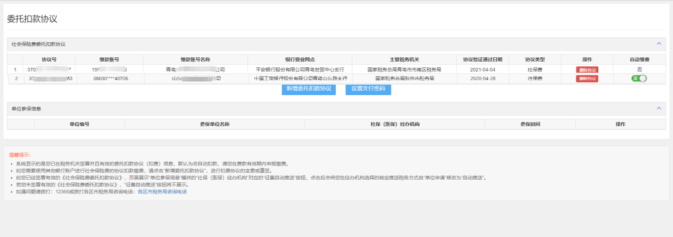Click 协议号 column header
The image size is (673, 237).
(49, 59)
